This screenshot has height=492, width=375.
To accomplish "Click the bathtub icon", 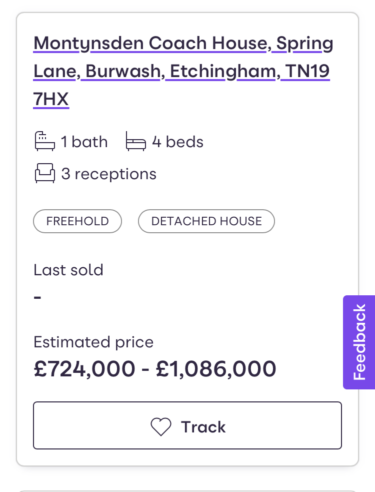I will (x=44, y=142).
